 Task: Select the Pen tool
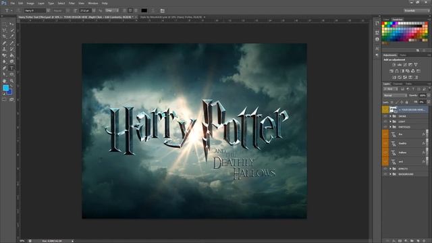(x=5, y=68)
